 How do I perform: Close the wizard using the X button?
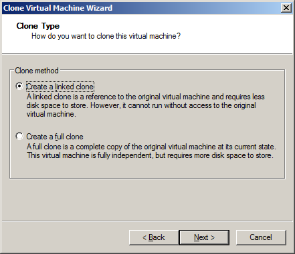[x=286, y=8]
